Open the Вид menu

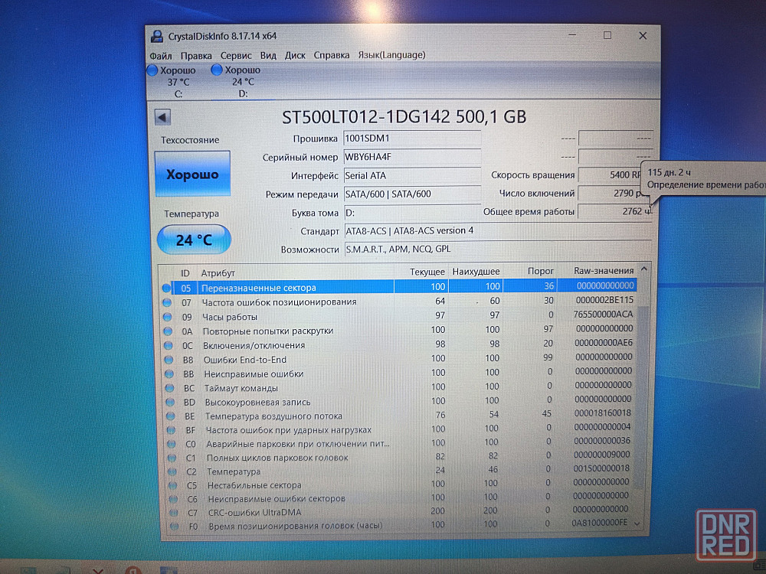[268, 55]
